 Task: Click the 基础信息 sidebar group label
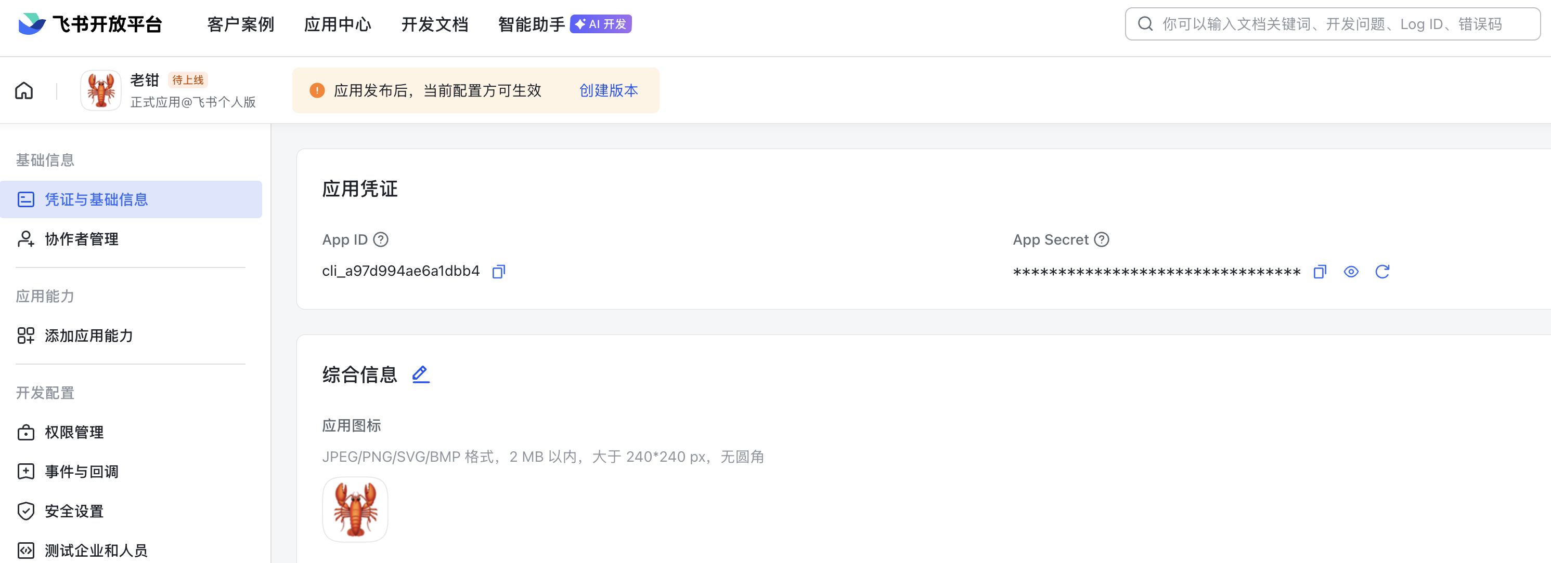(45, 160)
